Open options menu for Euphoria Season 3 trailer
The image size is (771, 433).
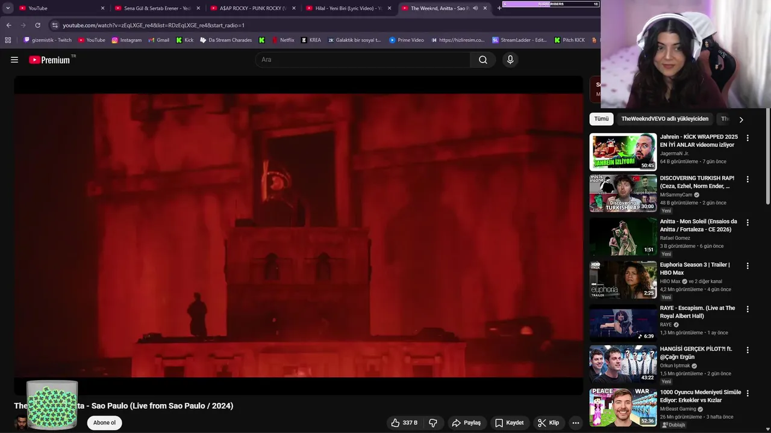tap(748, 266)
